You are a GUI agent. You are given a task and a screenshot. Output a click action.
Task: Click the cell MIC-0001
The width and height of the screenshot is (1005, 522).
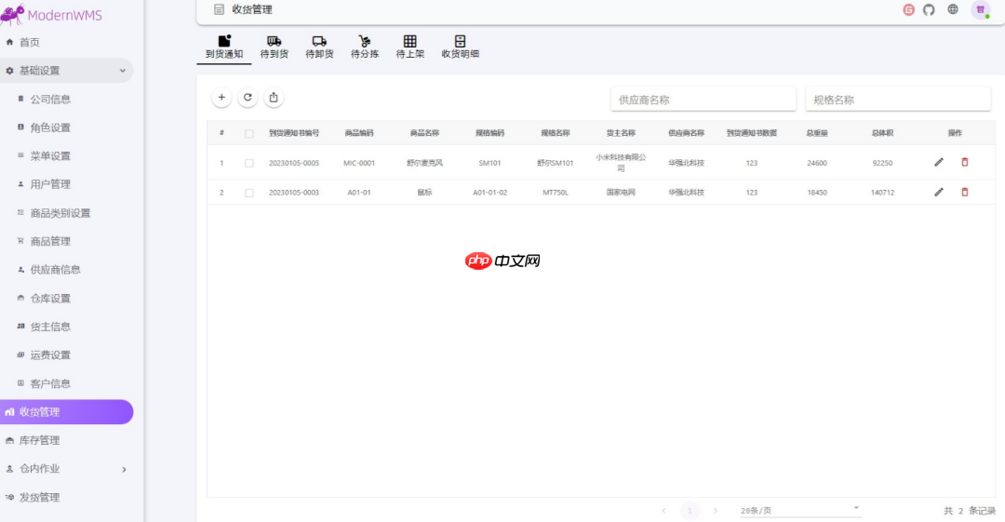click(x=359, y=163)
